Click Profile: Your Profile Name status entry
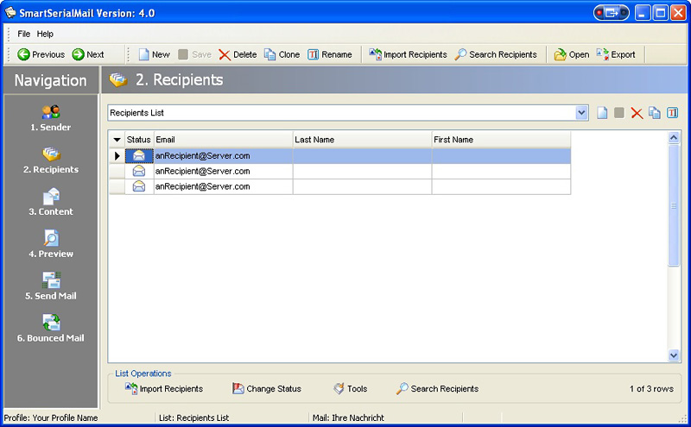 51,418
